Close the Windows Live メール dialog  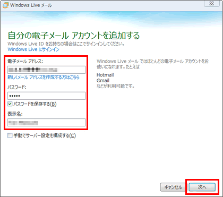point(211,4)
